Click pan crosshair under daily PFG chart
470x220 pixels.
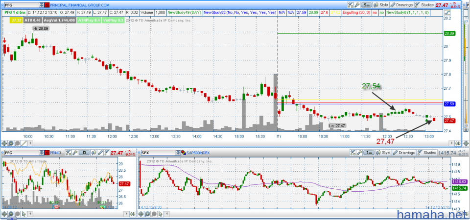4,214
